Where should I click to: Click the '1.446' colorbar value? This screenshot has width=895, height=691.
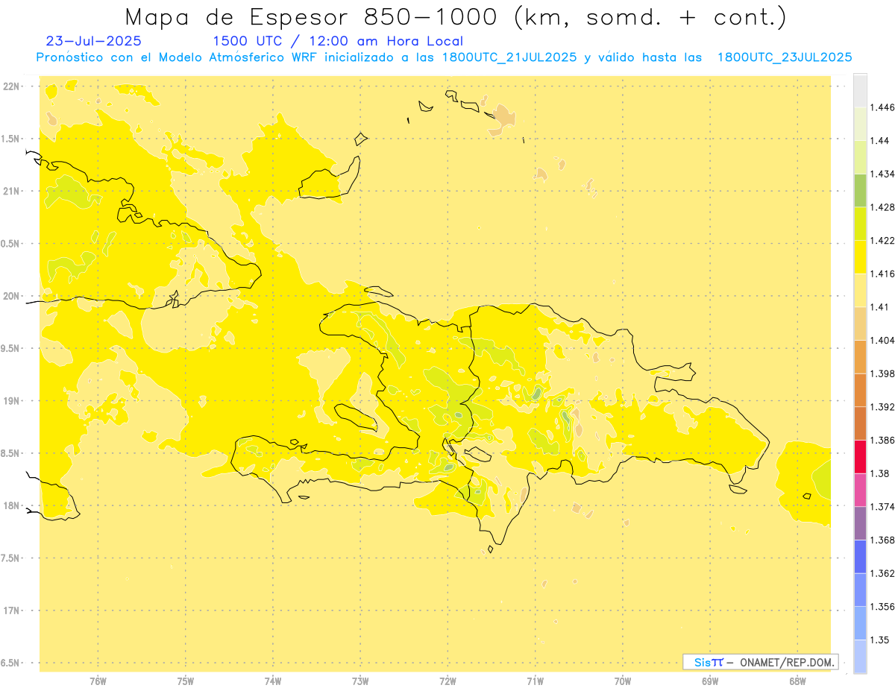(882, 107)
